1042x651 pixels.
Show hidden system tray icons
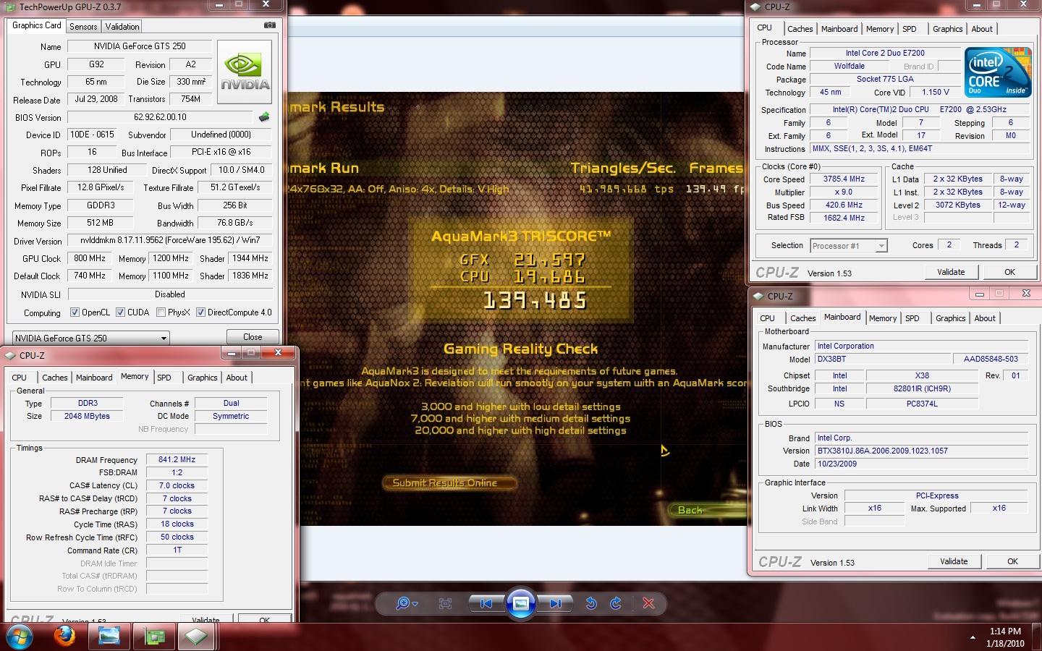[x=972, y=637]
